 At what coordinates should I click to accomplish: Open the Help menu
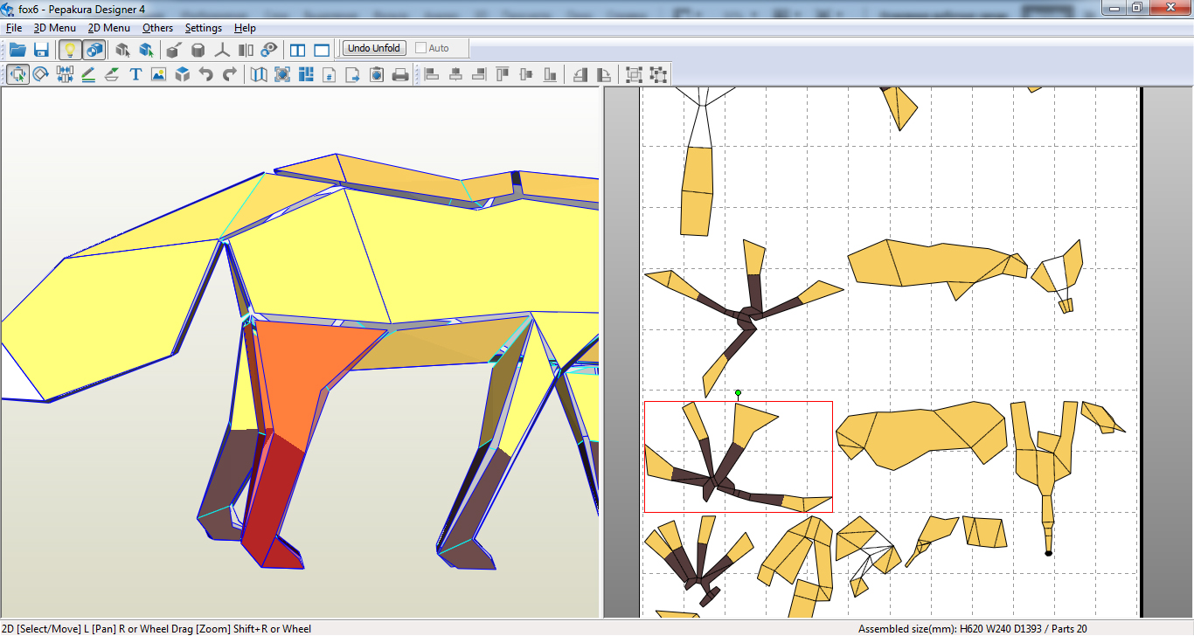[x=245, y=28]
